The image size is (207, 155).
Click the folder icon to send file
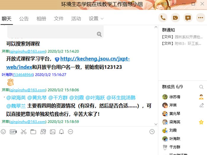33,132
